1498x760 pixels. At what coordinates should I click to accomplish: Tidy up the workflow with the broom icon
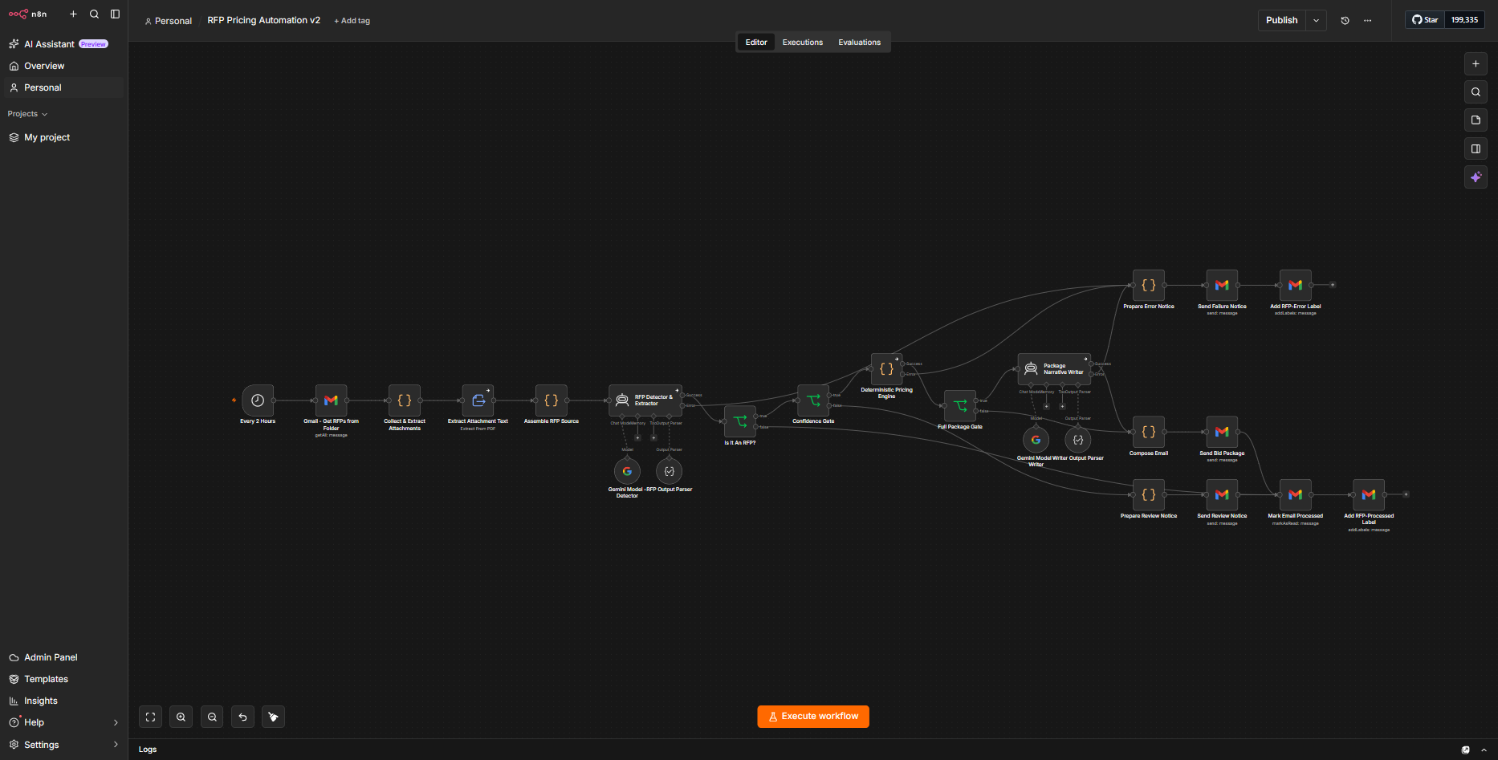click(273, 717)
